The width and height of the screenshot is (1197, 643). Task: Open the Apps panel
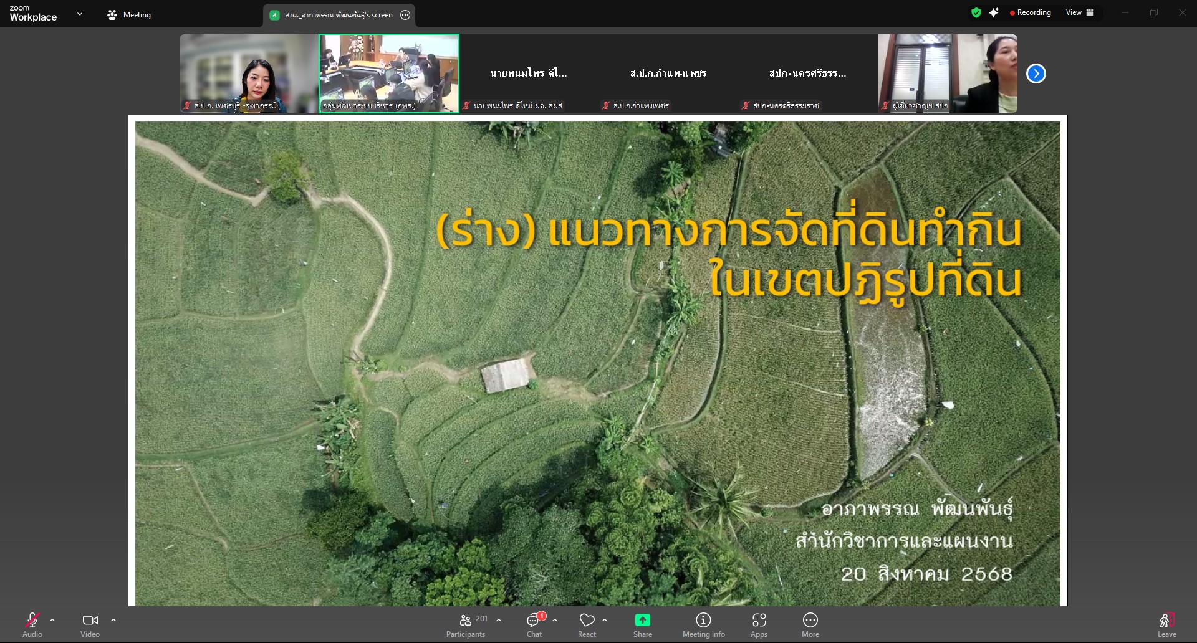pyautogui.click(x=759, y=625)
